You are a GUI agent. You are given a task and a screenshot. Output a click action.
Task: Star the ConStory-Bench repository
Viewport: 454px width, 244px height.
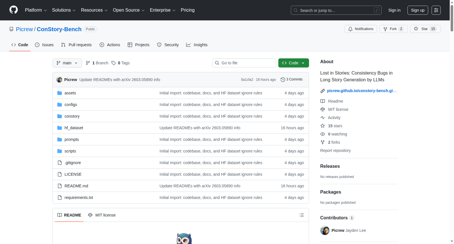(x=425, y=29)
